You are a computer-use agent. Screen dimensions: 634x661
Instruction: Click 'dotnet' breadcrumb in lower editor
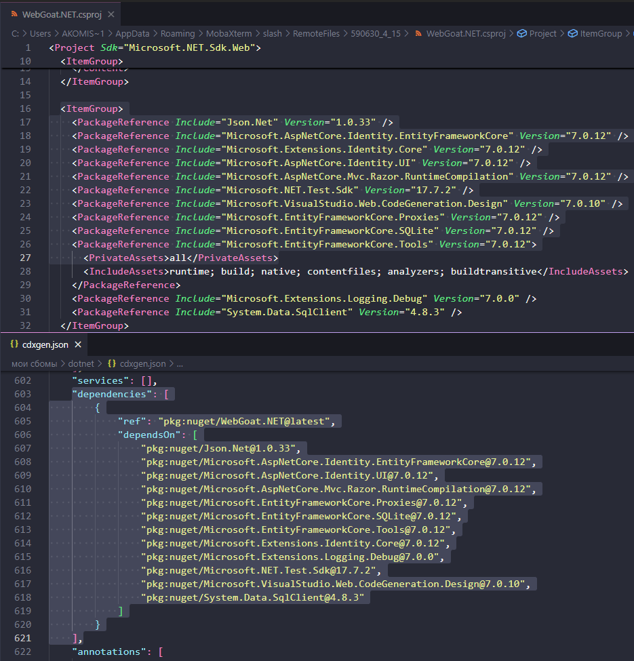click(x=81, y=364)
